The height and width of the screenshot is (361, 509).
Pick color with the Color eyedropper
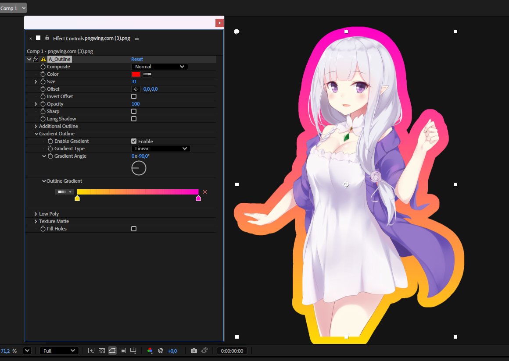[147, 74]
